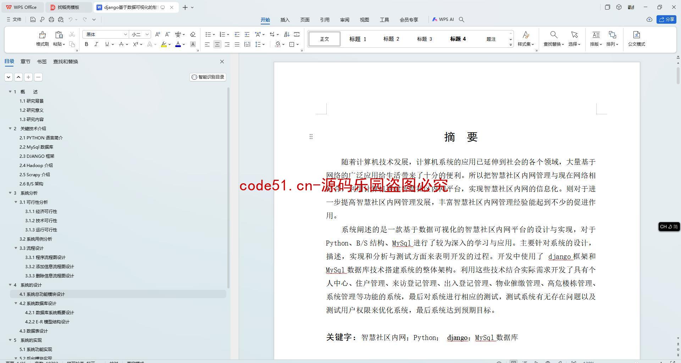
Task: Click the bulleted list icon
Action: click(208, 34)
